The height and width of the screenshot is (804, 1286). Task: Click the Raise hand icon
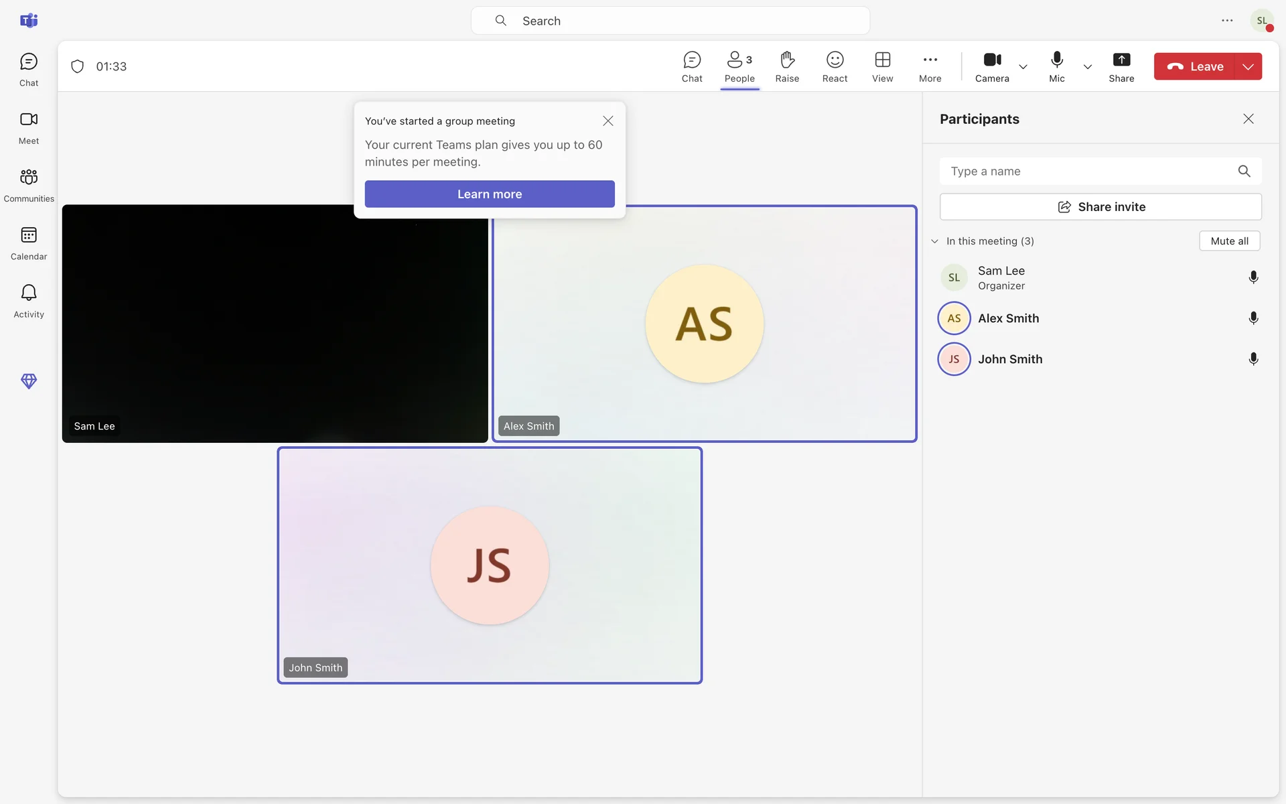click(x=787, y=66)
